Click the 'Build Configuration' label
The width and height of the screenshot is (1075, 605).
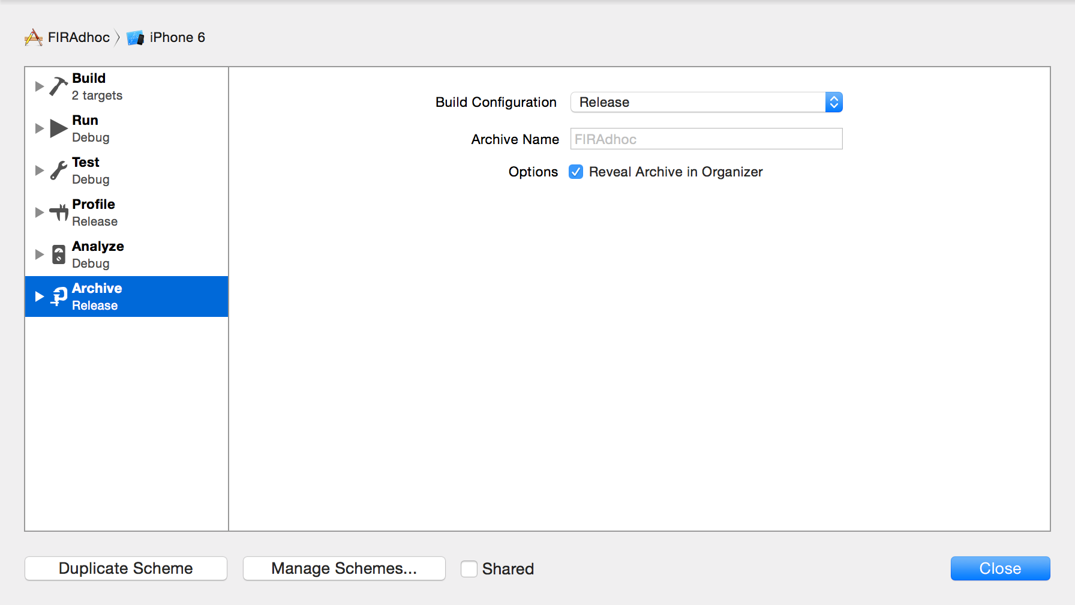[496, 102]
